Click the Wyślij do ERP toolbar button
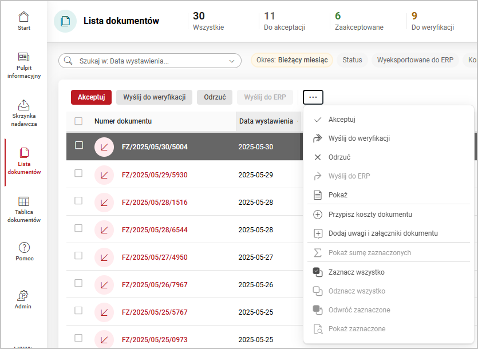Image resolution: width=478 pixels, height=349 pixels. point(265,97)
